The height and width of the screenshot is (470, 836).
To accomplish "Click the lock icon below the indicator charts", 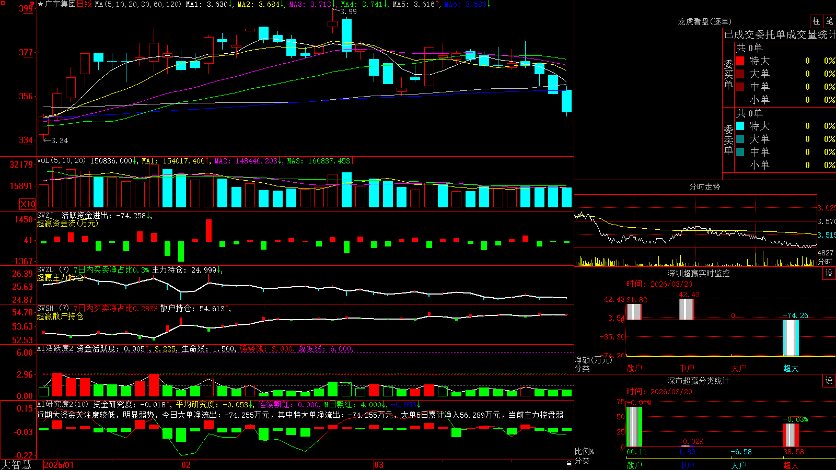I will click(x=569, y=463).
